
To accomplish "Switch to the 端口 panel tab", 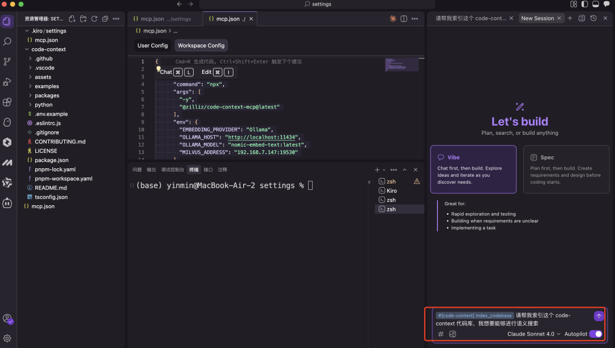I will click(x=208, y=169).
